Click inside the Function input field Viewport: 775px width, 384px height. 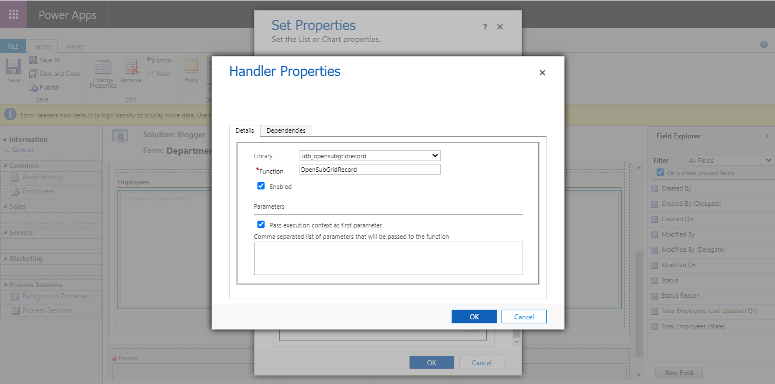tap(369, 169)
